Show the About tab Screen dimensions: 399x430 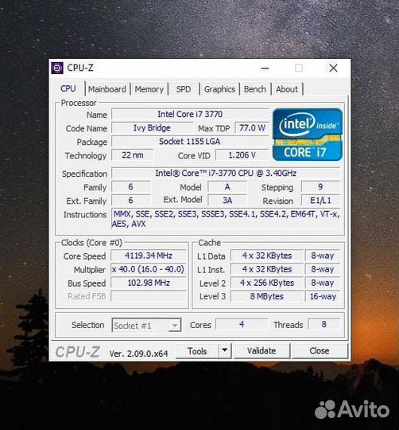(x=287, y=89)
